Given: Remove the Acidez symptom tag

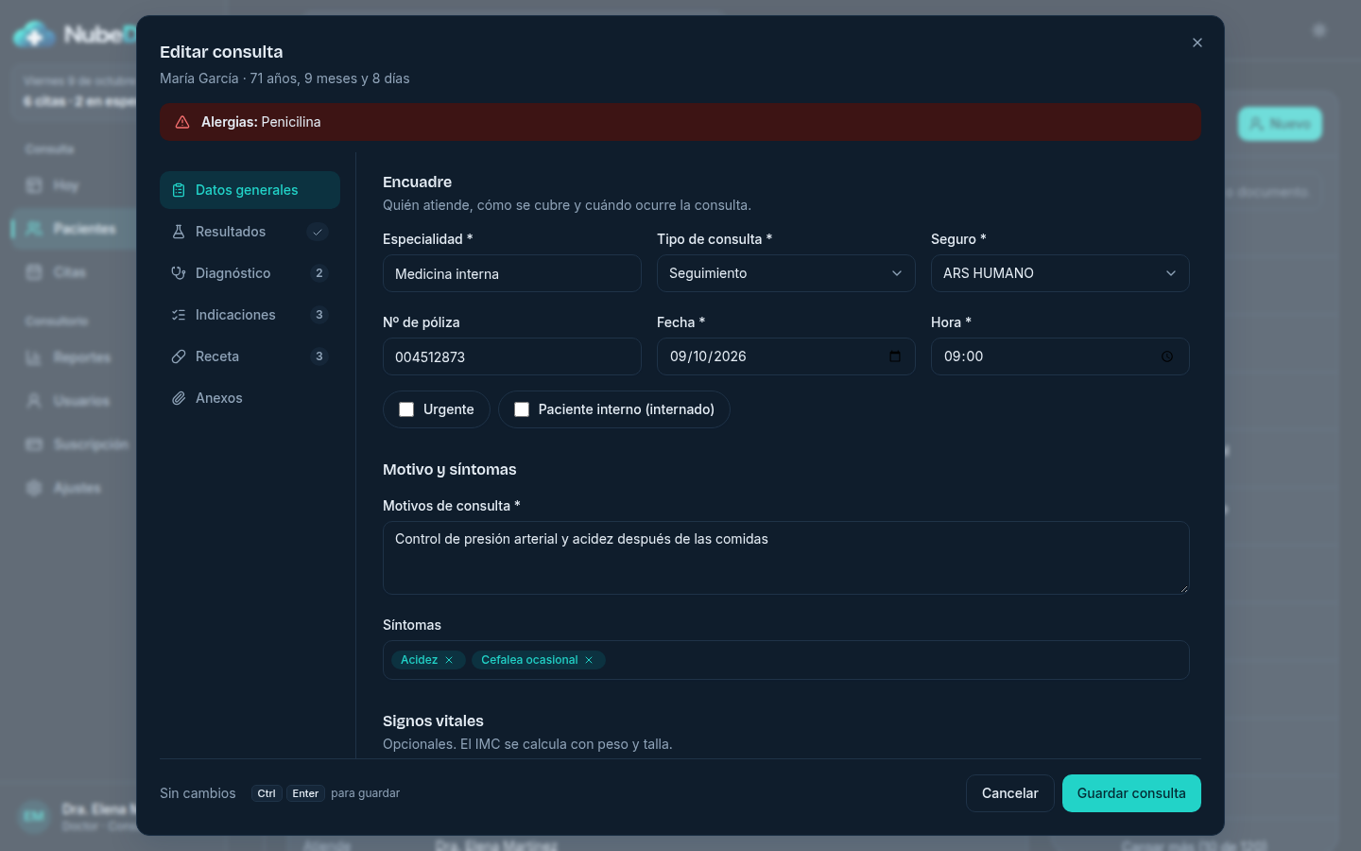Looking at the screenshot, I should (x=449, y=660).
